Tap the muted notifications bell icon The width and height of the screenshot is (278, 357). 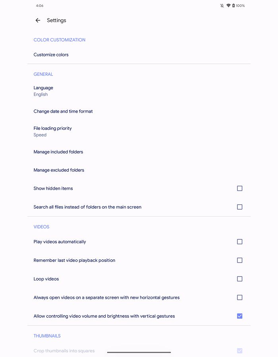[222, 6]
